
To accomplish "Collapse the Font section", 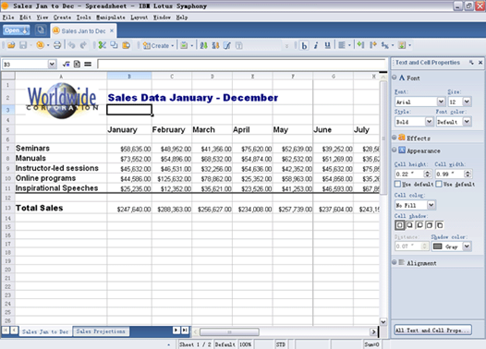I will click(x=395, y=78).
